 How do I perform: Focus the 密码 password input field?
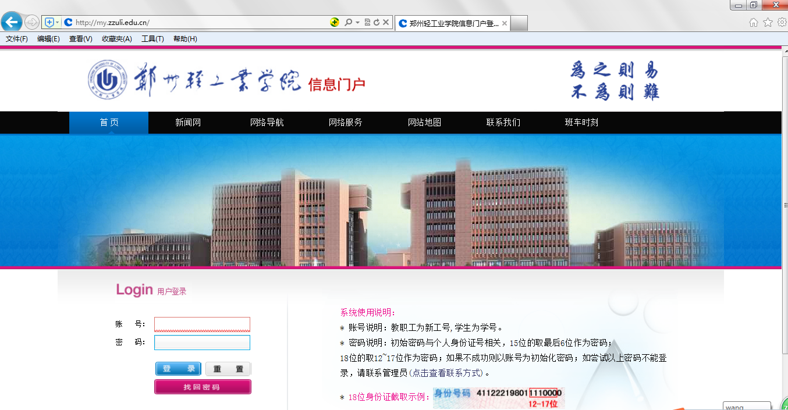tap(202, 343)
